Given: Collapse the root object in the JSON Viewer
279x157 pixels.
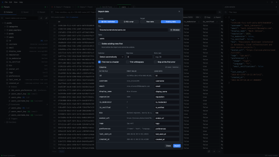Looking at the screenshot, I should point(226,17).
